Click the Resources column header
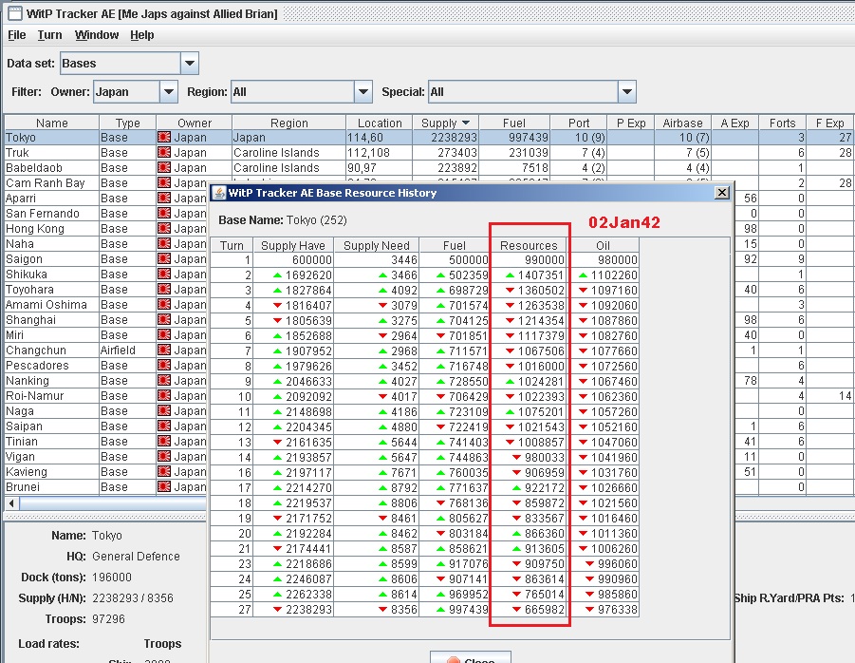855x663 pixels. click(x=529, y=246)
